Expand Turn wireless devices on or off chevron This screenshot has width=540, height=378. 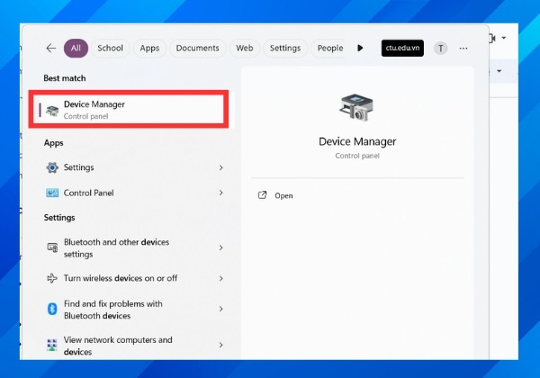click(x=221, y=278)
